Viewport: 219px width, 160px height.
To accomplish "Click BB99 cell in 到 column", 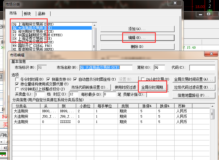I will click(67, 111).
